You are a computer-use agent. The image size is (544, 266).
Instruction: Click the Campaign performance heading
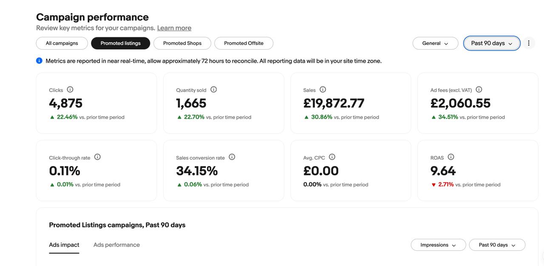coord(92,17)
